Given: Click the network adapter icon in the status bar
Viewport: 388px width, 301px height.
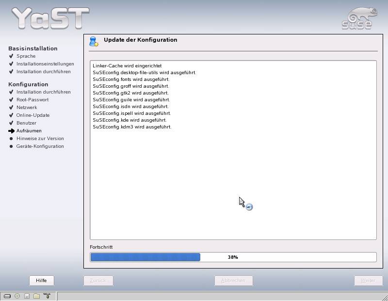Looking at the screenshot, I should (x=47, y=296).
